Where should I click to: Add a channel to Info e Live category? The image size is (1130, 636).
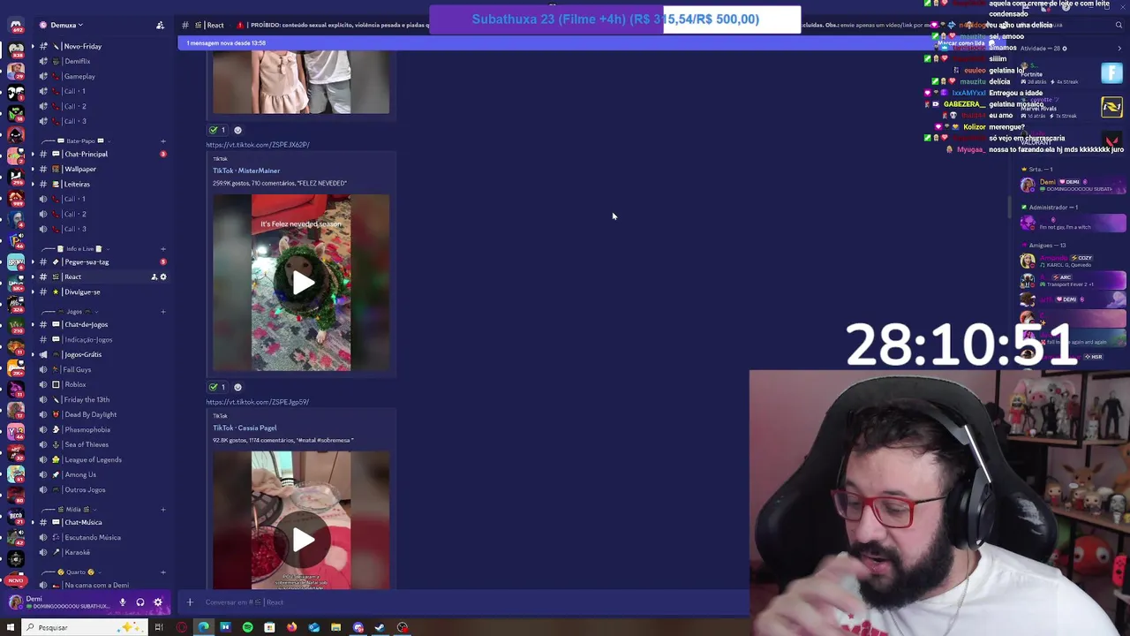(x=162, y=249)
